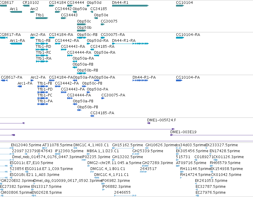
Task: Select the EC27976.5prime EST label
Action: tap(210, 193)
